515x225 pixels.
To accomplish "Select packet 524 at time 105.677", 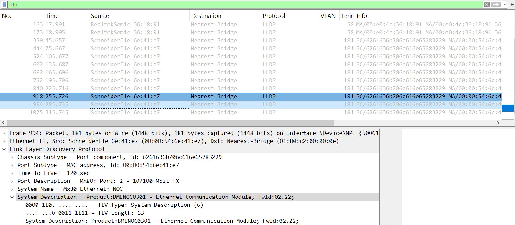I will click(251, 56).
